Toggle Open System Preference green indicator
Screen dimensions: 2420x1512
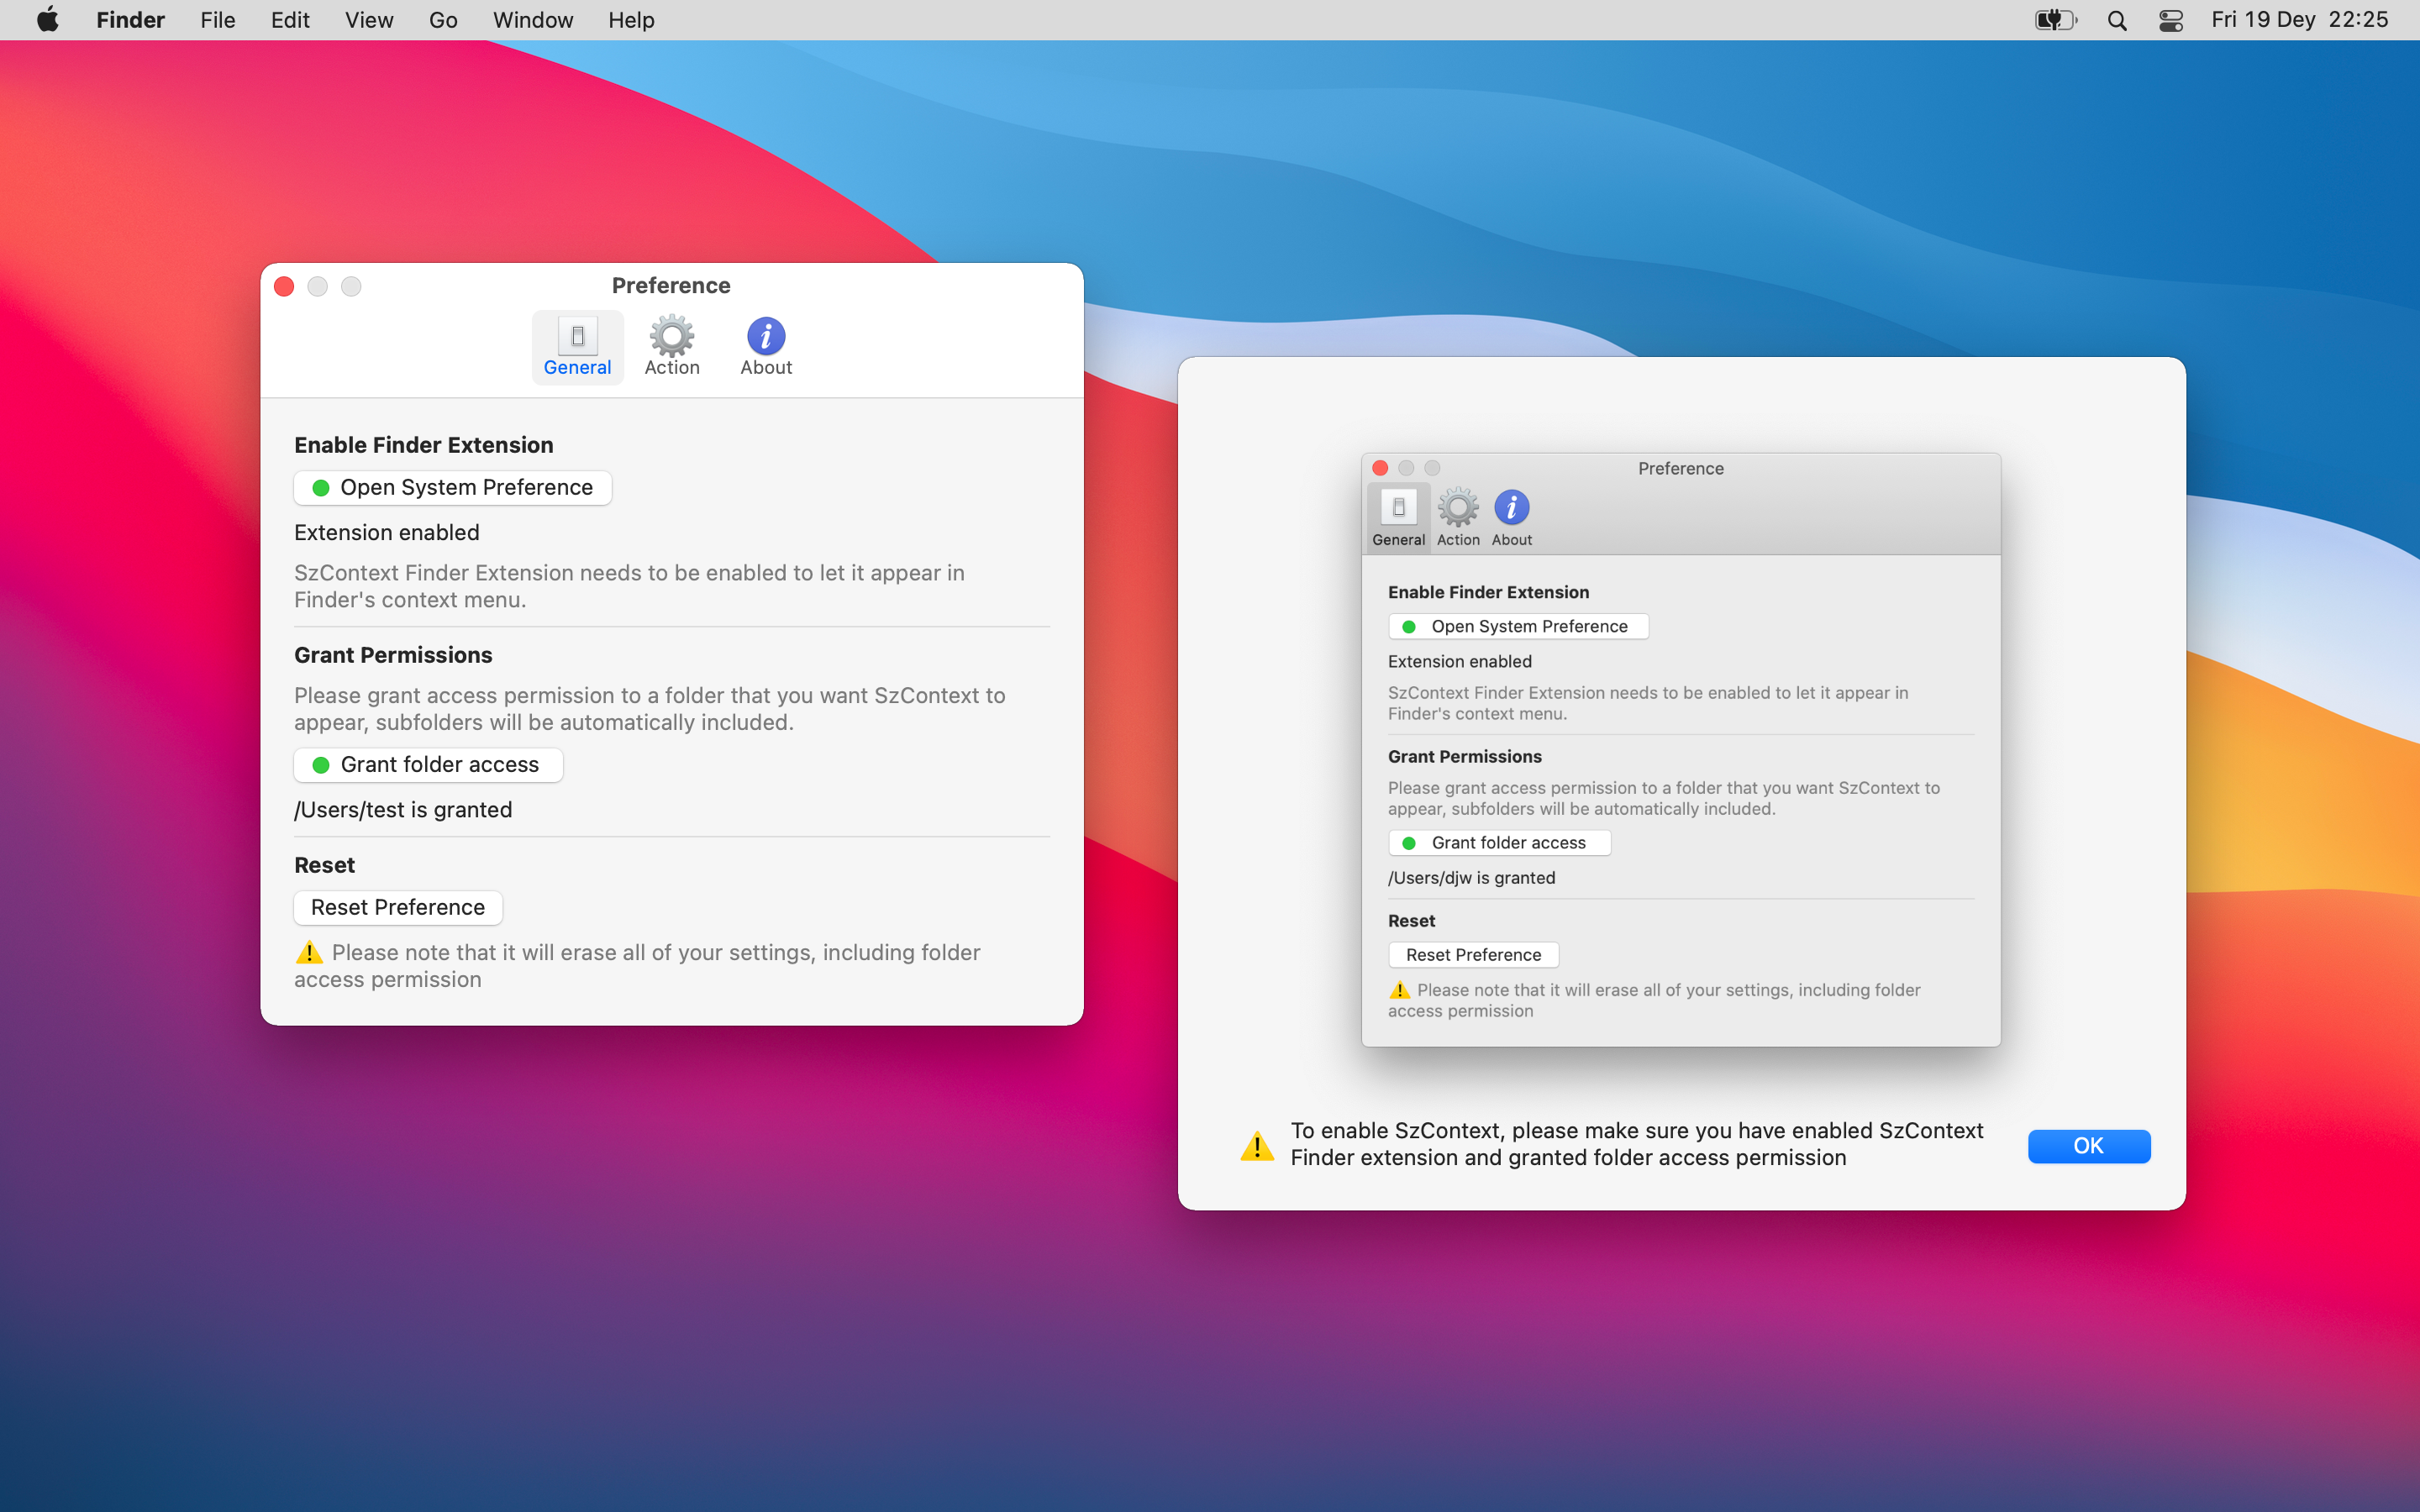pos(321,488)
